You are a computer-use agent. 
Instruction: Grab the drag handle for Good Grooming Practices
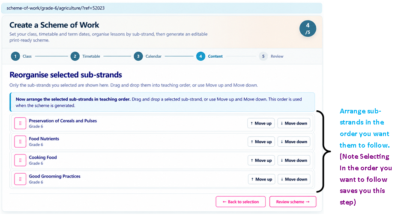point(20,179)
